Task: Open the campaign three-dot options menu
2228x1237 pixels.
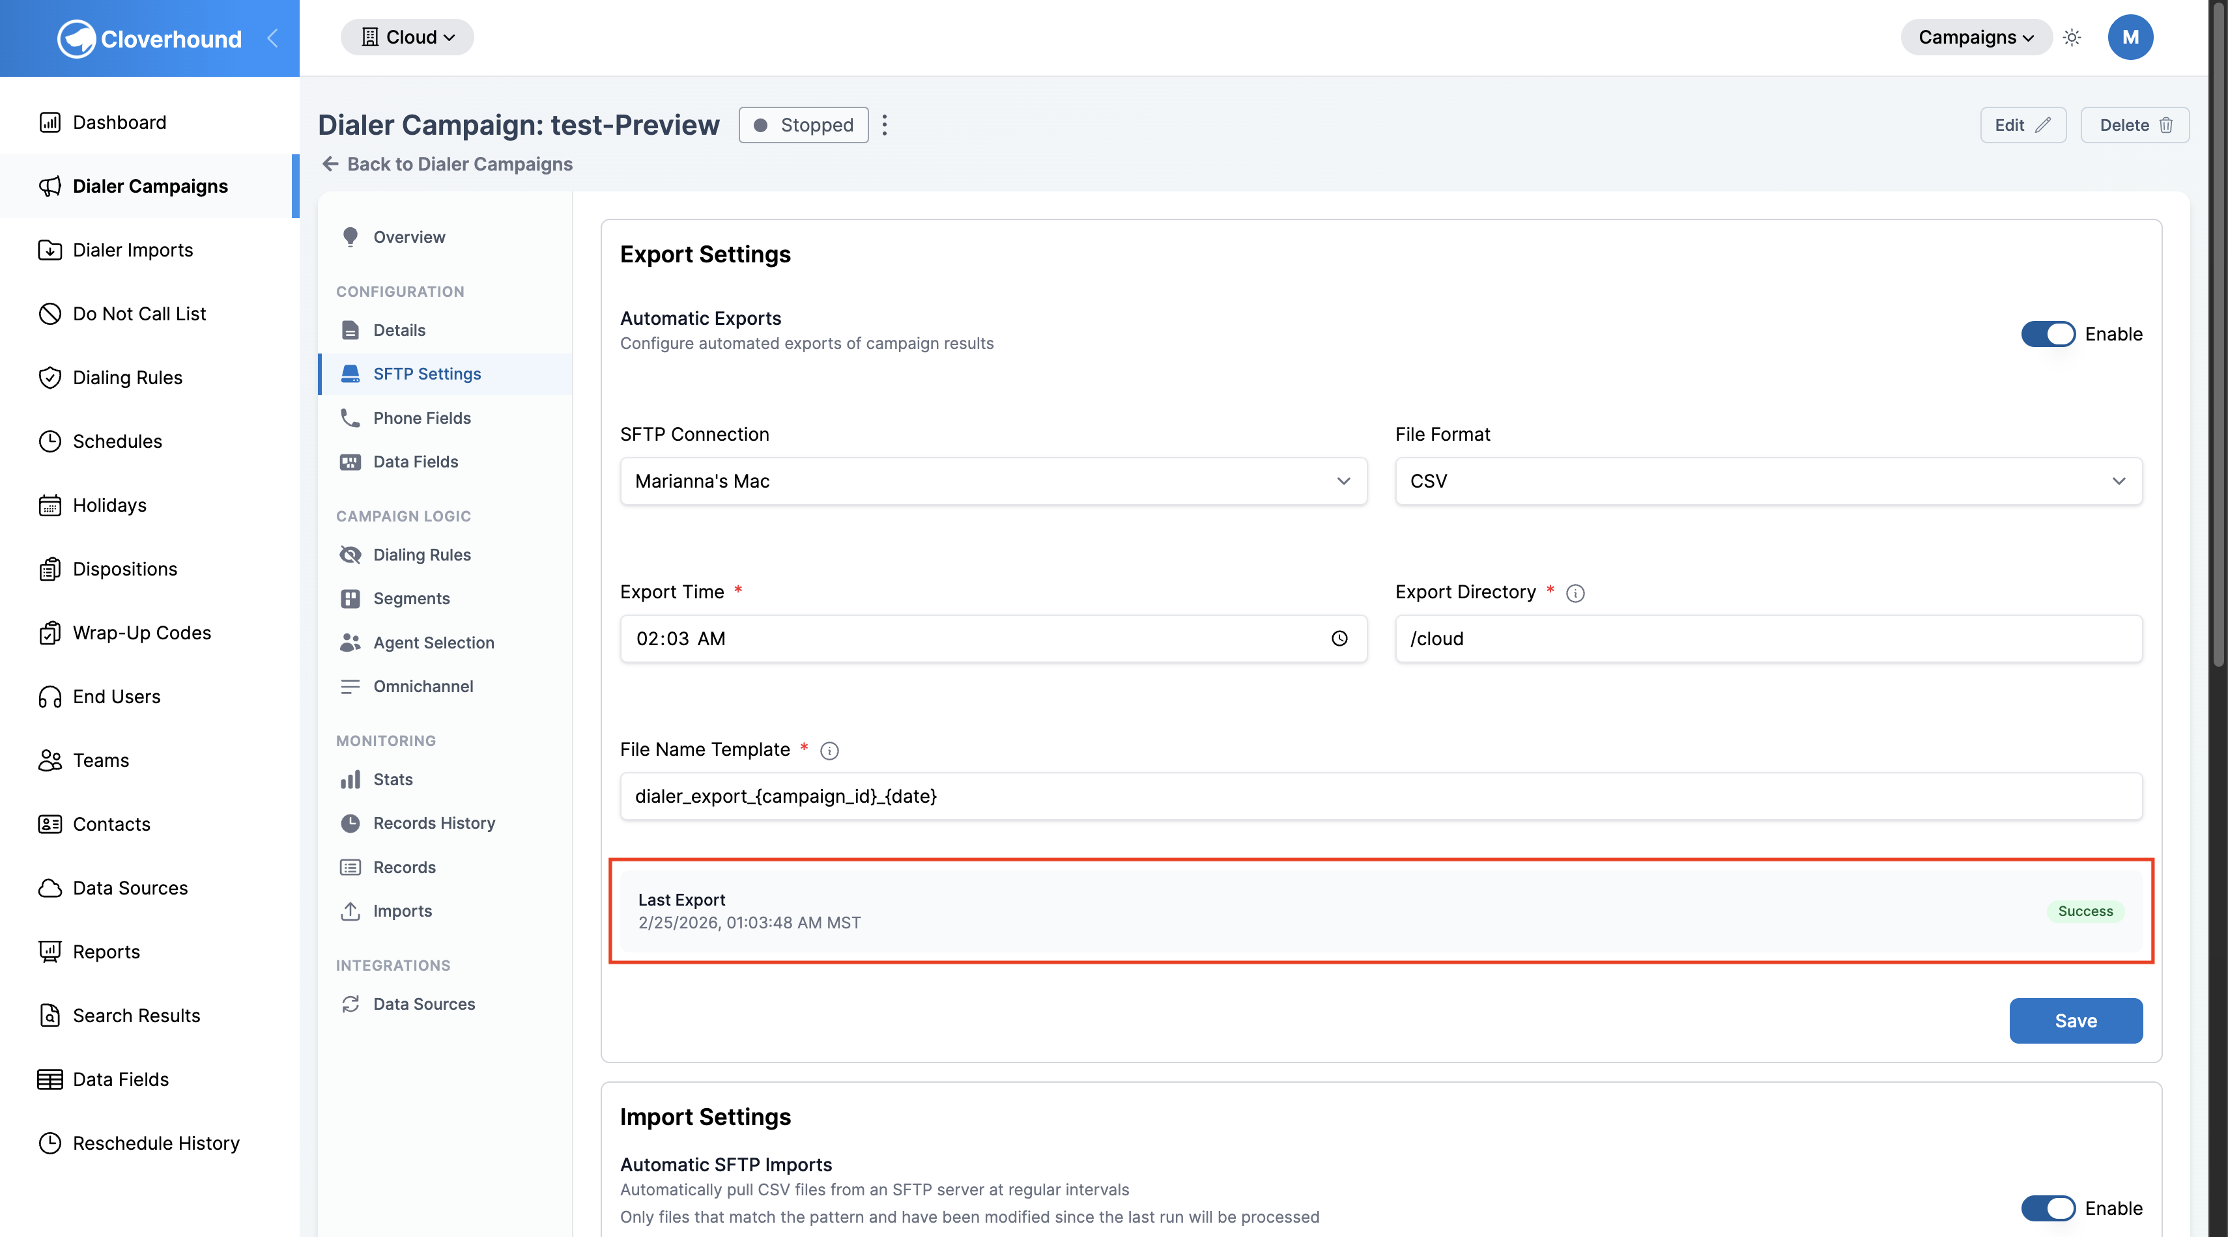Action: point(884,124)
